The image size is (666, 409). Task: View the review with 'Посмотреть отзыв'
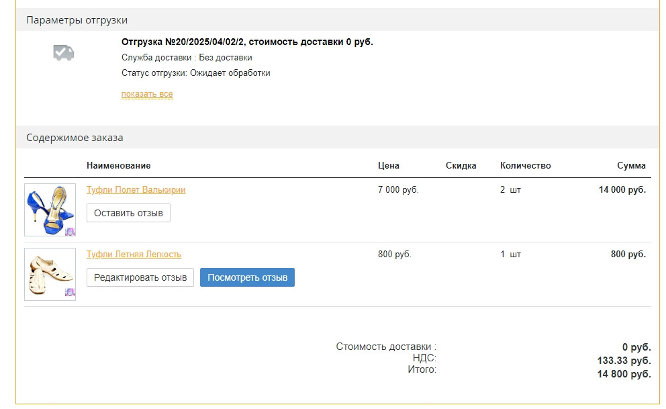[x=247, y=277]
